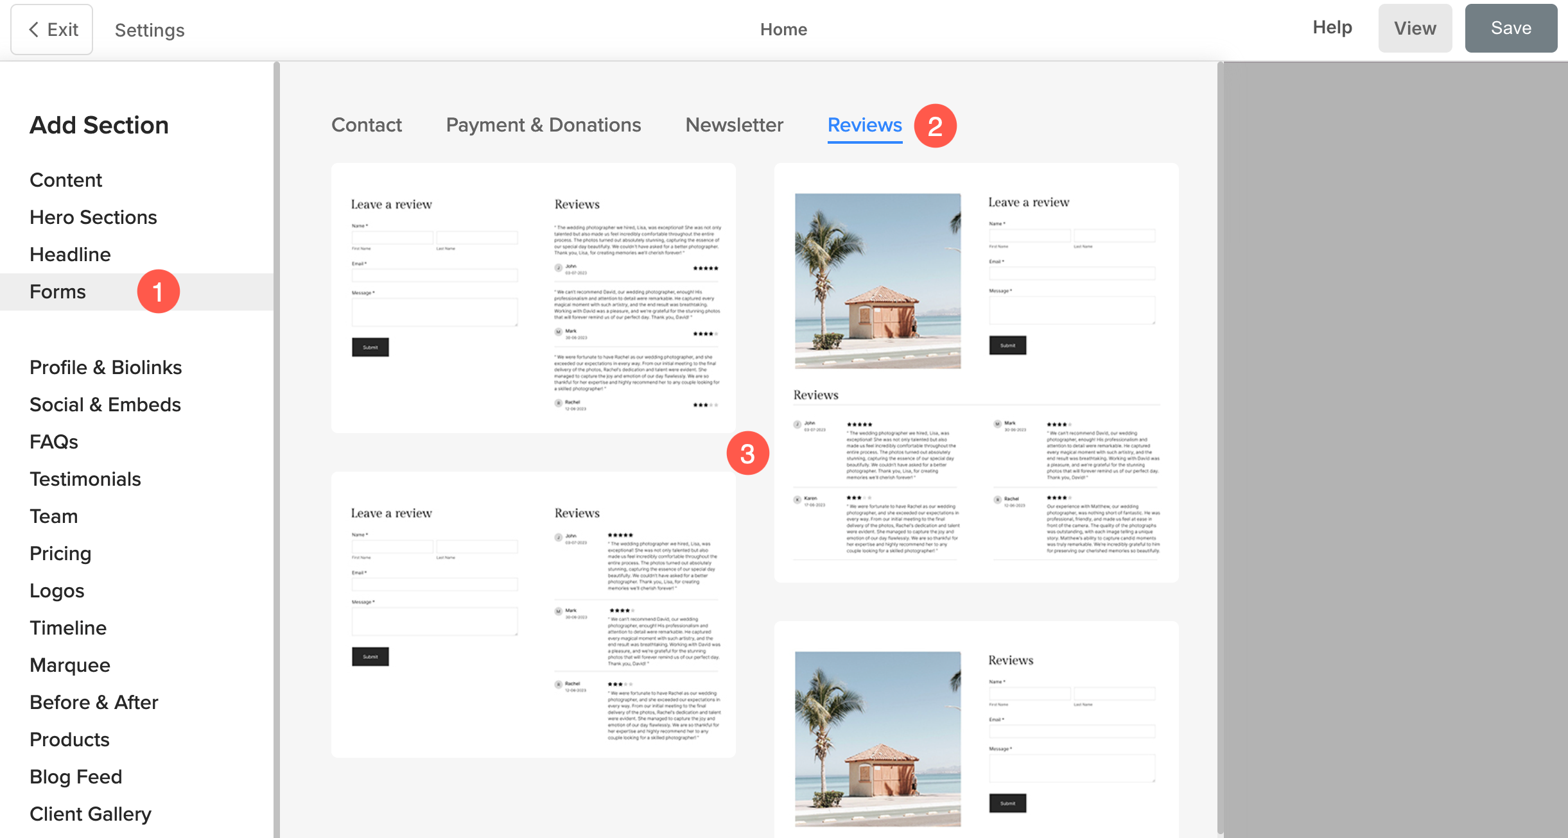Choose first review form layout thumbnail

[x=533, y=298]
